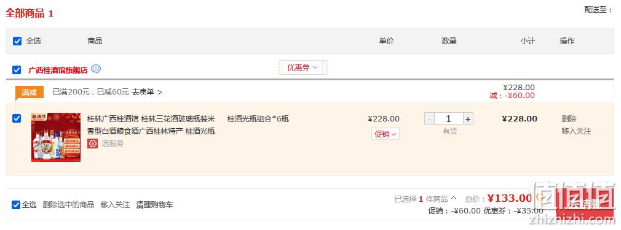Click the quantity input field
621x230 pixels.
(449, 119)
